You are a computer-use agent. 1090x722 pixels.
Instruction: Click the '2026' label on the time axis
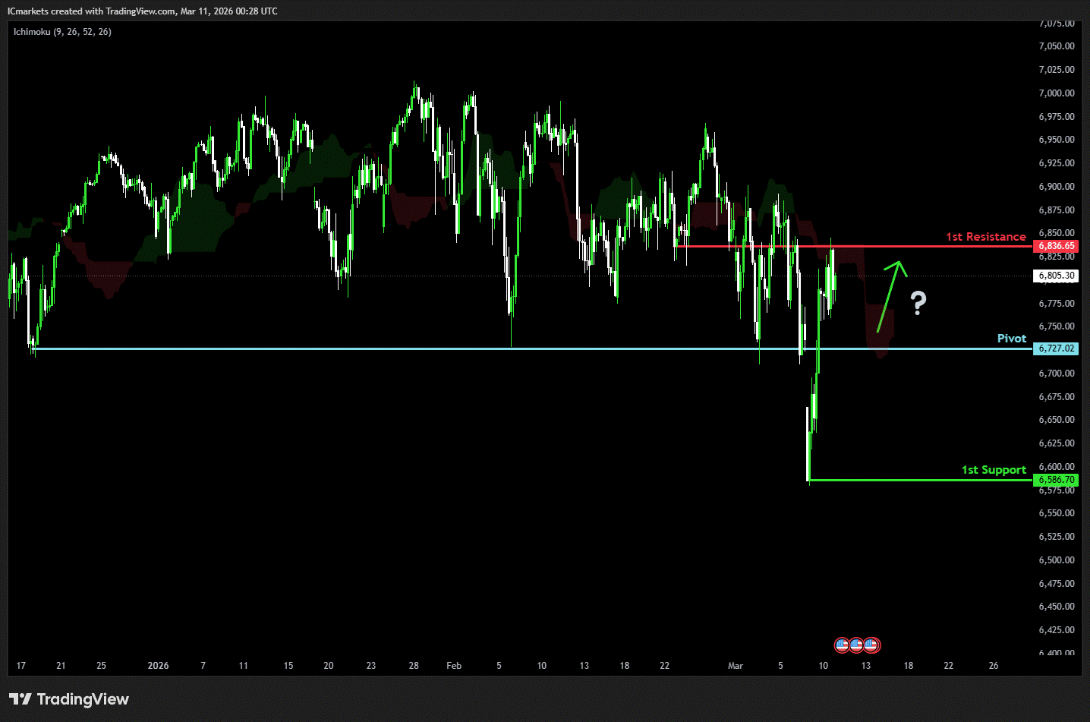[x=158, y=666]
